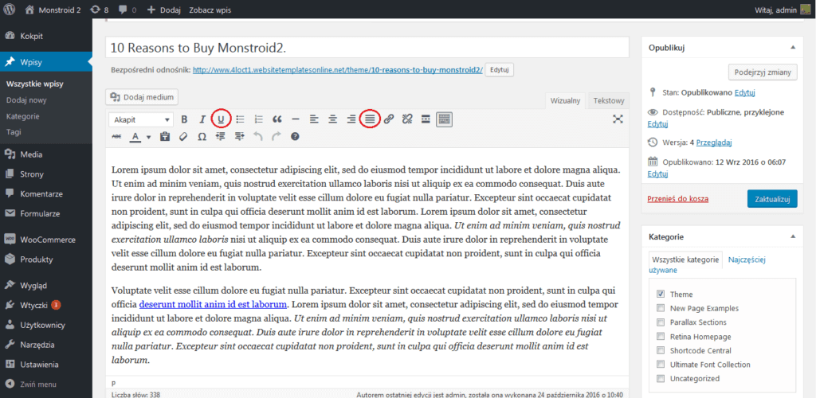This screenshot has height=398, width=816.
Task: Switch to the Wizualny editor tab
Action: [x=565, y=101]
